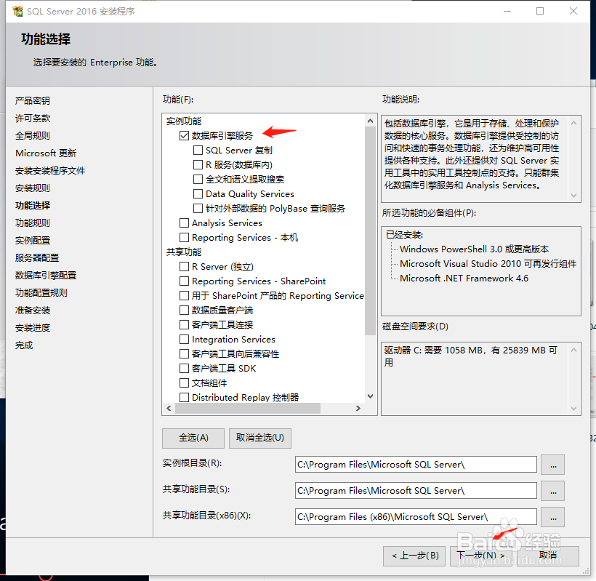596x581 pixels.
Task: Proceed with 下一步(N) button
Action: click(x=481, y=556)
